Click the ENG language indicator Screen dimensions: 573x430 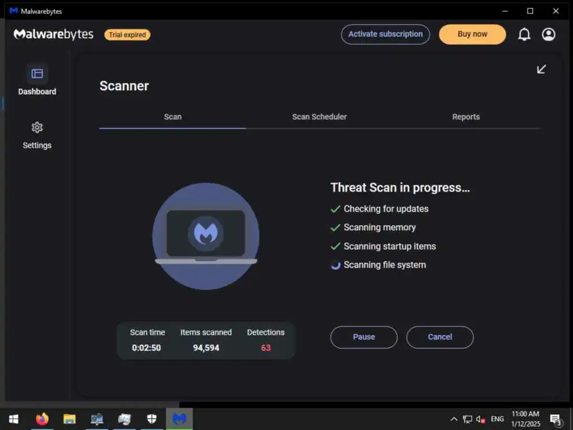(x=497, y=419)
